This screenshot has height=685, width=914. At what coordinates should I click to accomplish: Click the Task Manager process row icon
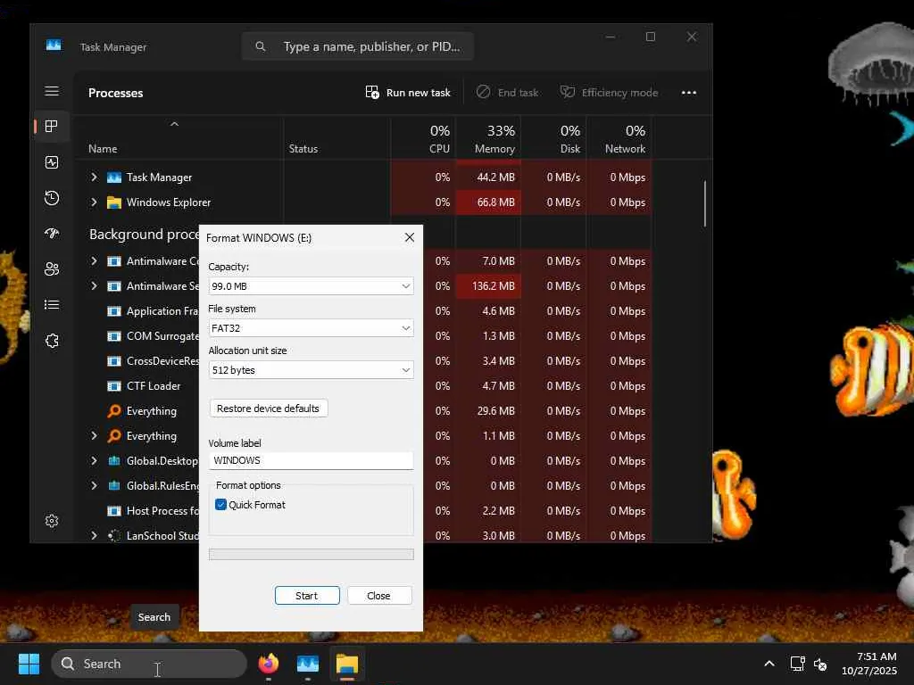(114, 177)
